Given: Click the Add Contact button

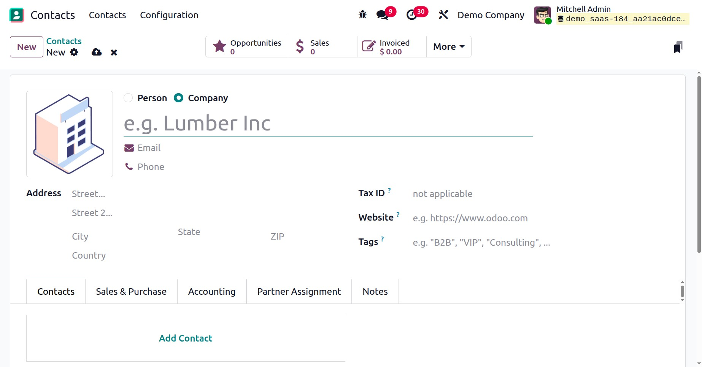Looking at the screenshot, I should (x=186, y=338).
